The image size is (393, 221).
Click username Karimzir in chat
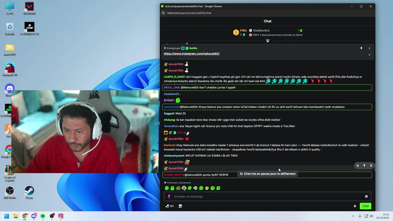click(x=169, y=145)
